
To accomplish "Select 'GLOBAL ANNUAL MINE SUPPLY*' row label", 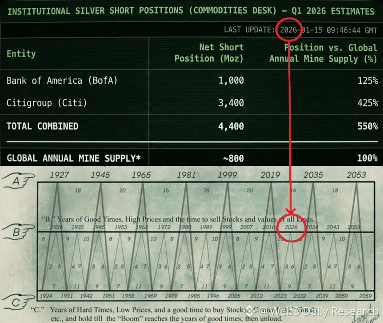I will click(x=73, y=159).
